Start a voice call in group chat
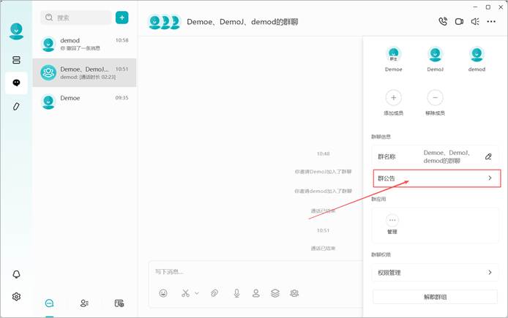The width and height of the screenshot is (508, 318). [443, 21]
